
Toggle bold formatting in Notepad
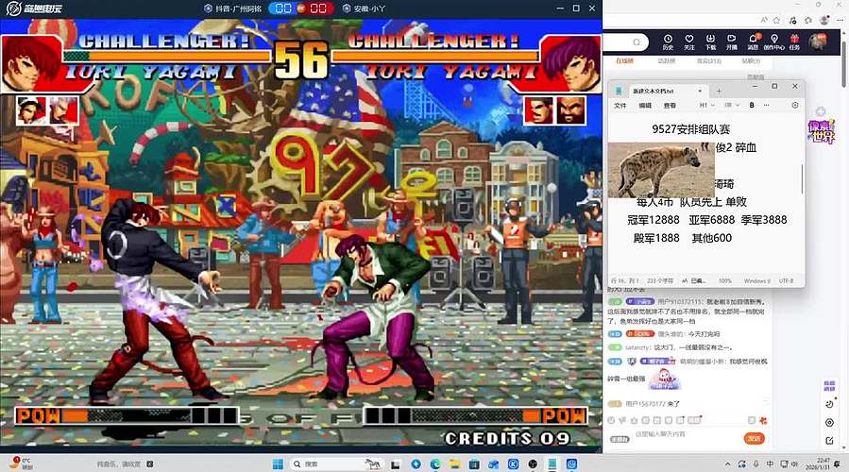(x=752, y=105)
